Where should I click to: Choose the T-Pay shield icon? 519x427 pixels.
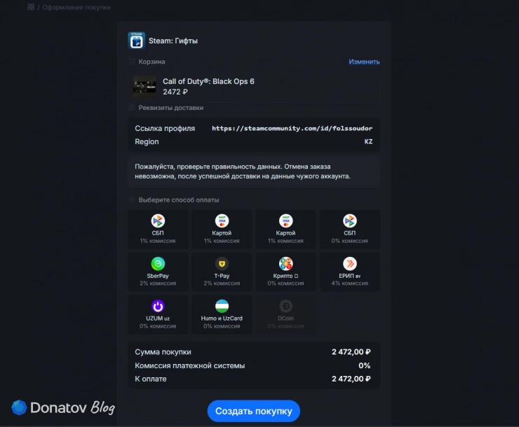[222, 263]
